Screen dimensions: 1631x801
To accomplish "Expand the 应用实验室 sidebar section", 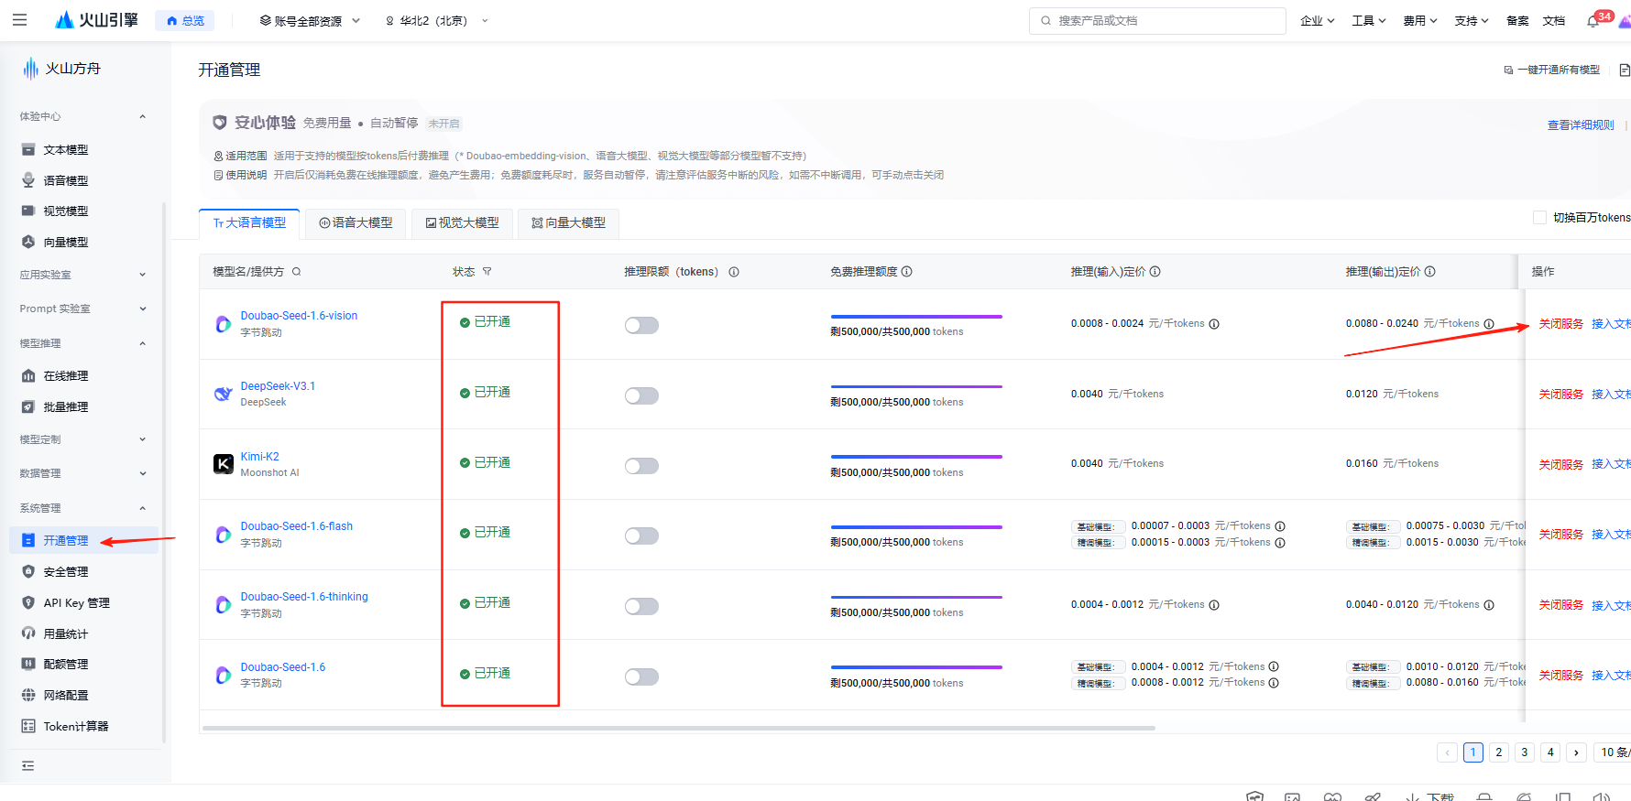I will click(x=83, y=275).
